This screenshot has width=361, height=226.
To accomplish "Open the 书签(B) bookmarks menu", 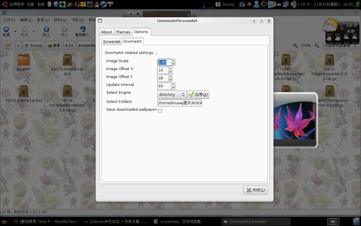I will [78, 20].
